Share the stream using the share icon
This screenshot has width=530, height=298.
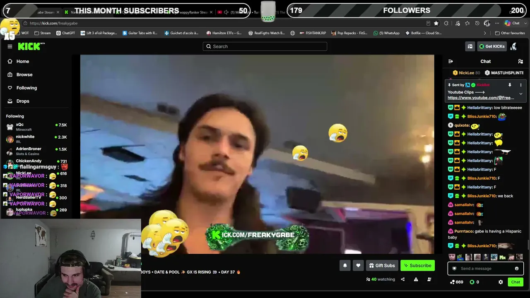(402, 279)
